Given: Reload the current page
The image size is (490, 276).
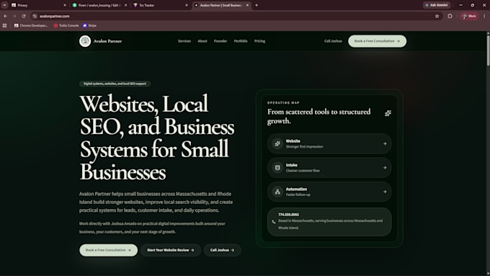Looking at the screenshot, I should (x=24, y=16).
